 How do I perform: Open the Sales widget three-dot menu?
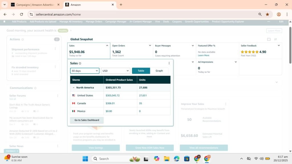(x=169, y=63)
